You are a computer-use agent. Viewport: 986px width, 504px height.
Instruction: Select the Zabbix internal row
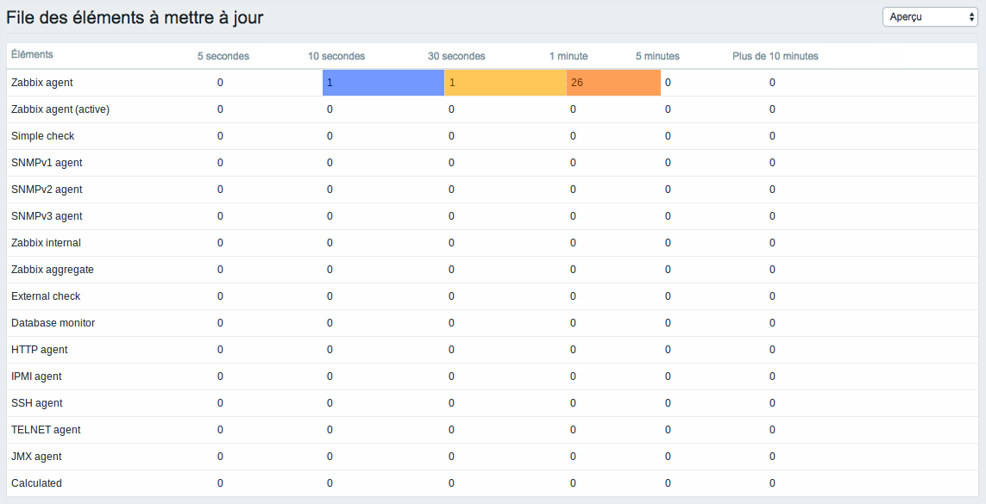coord(493,243)
